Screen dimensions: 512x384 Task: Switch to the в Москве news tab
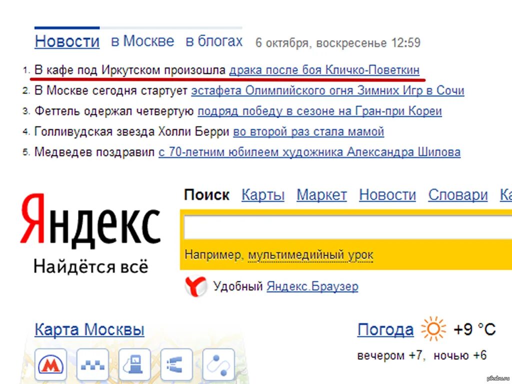coord(142,41)
